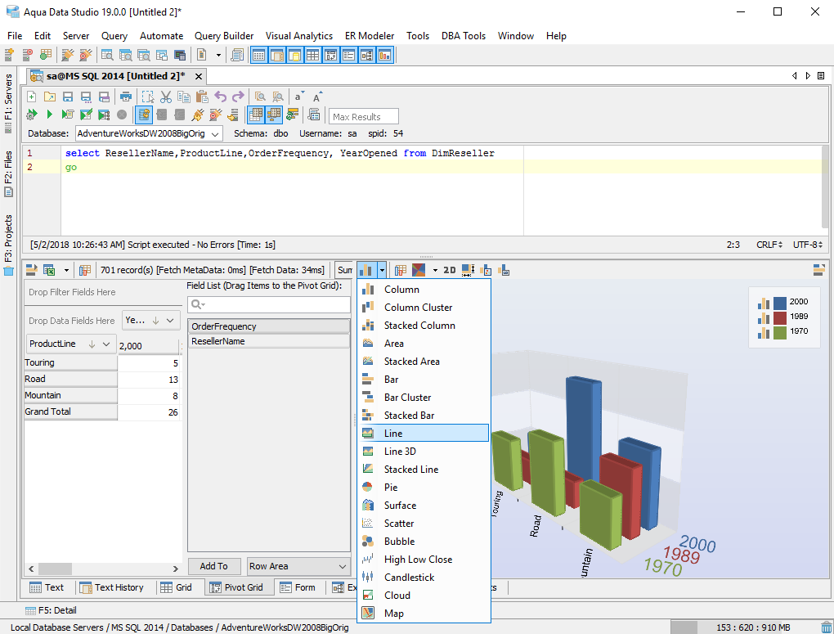Viewport: 834px width, 634px height.
Task: Click the 2D chart view icon
Action: 450,270
